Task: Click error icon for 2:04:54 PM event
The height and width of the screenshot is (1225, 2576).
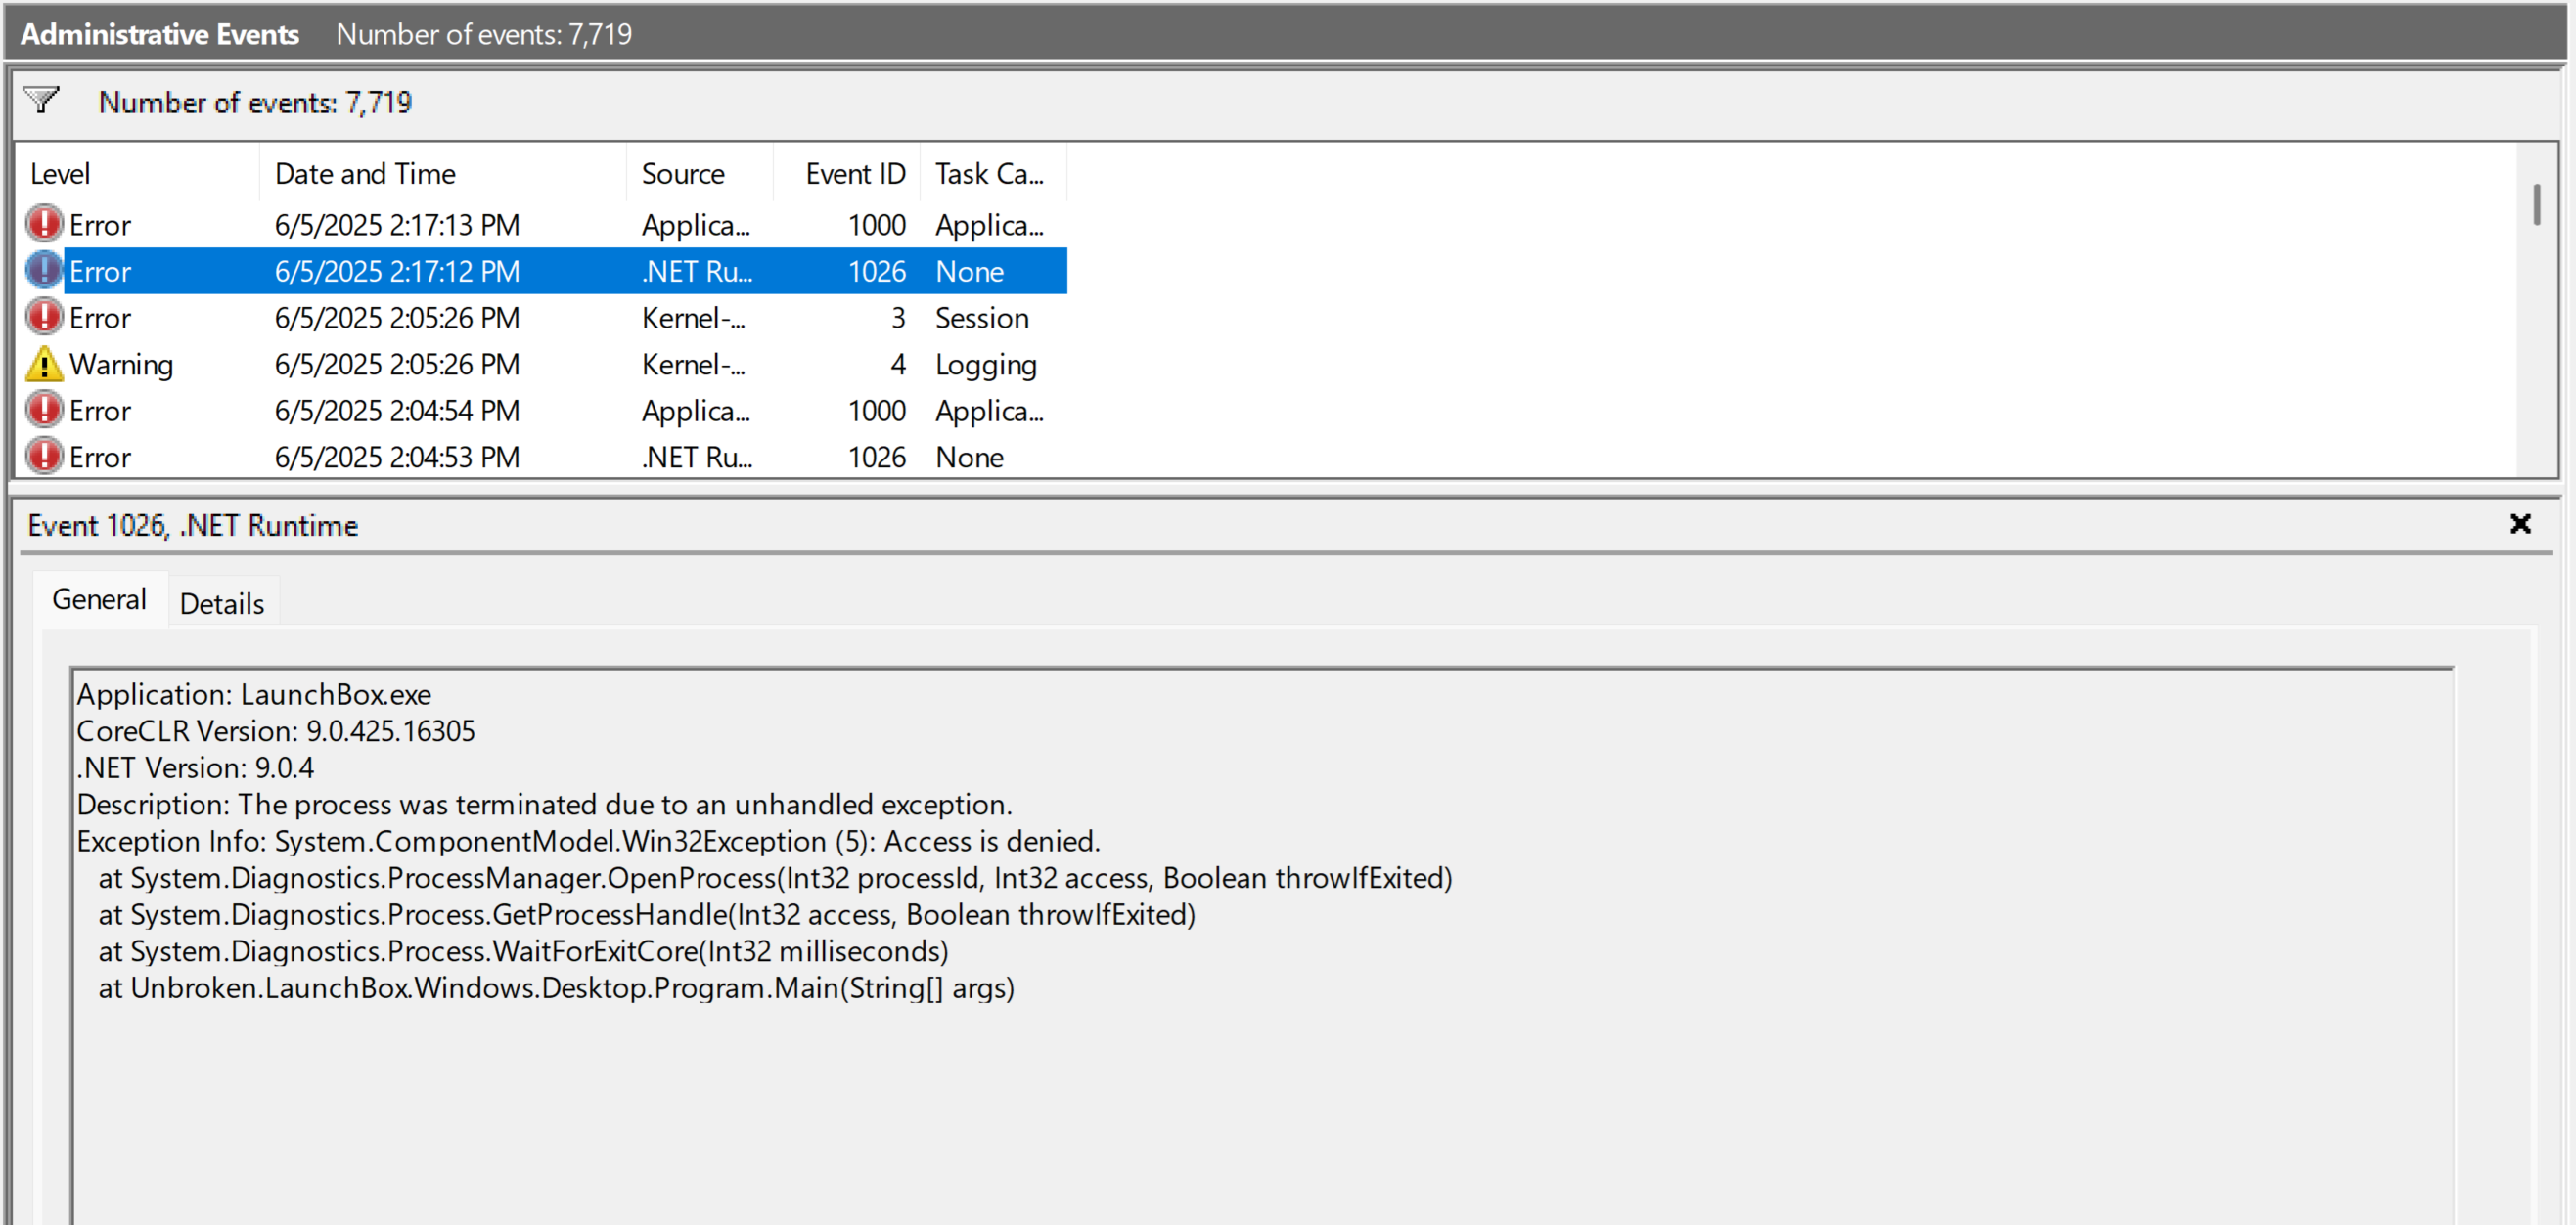Action: [44, 410]
